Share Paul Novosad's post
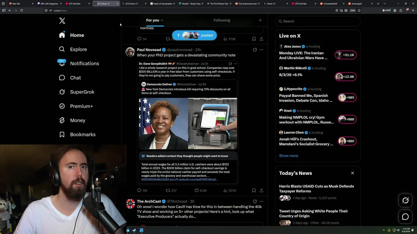Screen dimensions: 417x234 [x=261, y=190]
